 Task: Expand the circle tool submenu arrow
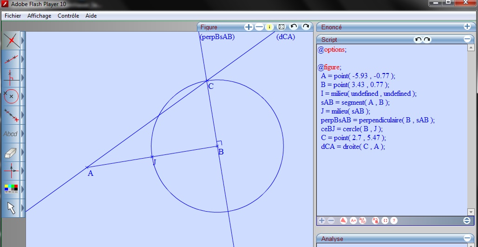pyautogui.click(x=22, y=96)
